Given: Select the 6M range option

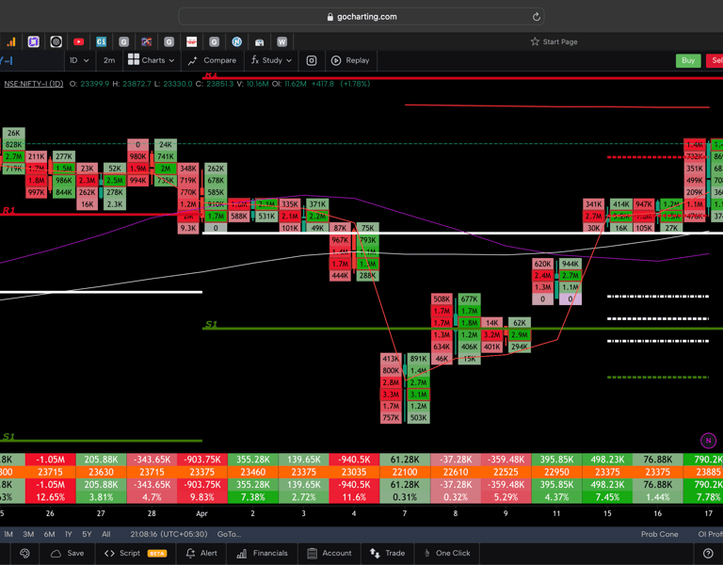Looking at the screenshot, I should (49, 534).
